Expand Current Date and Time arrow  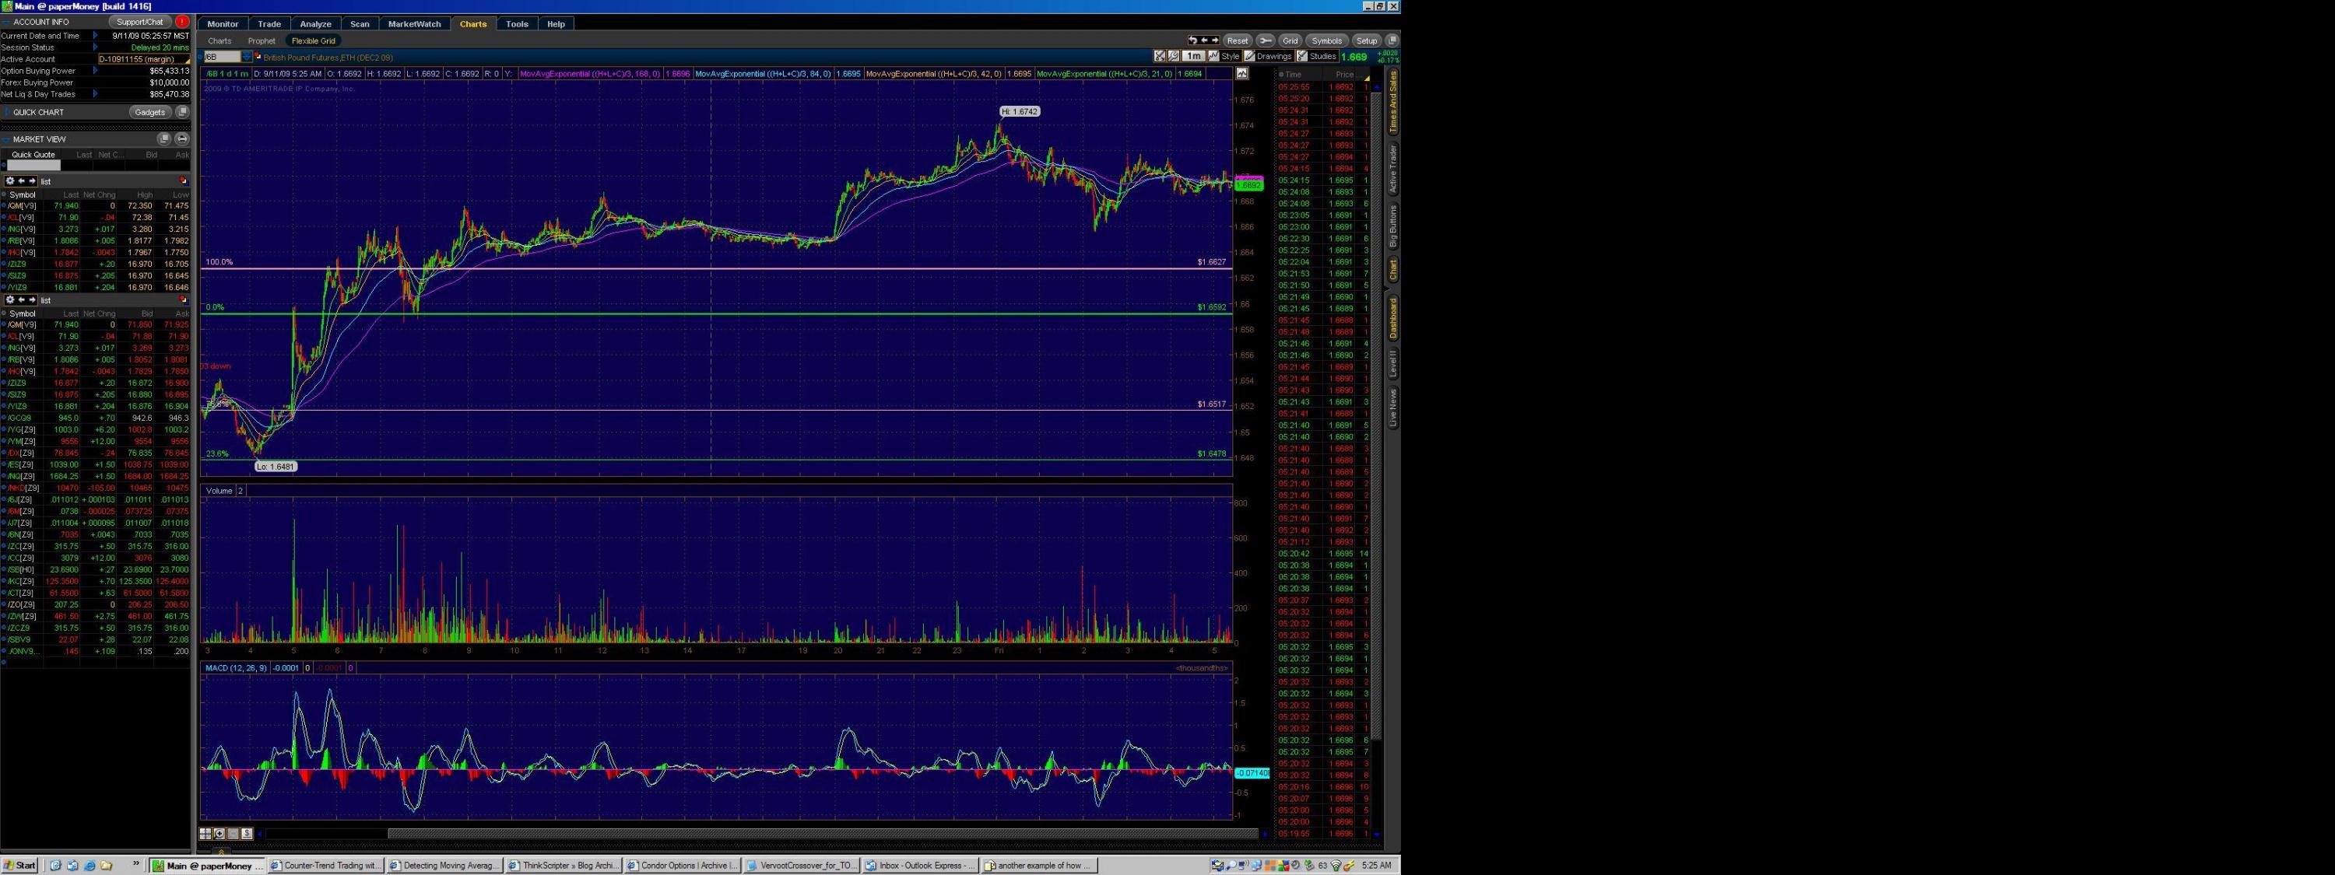coord(95,35)
